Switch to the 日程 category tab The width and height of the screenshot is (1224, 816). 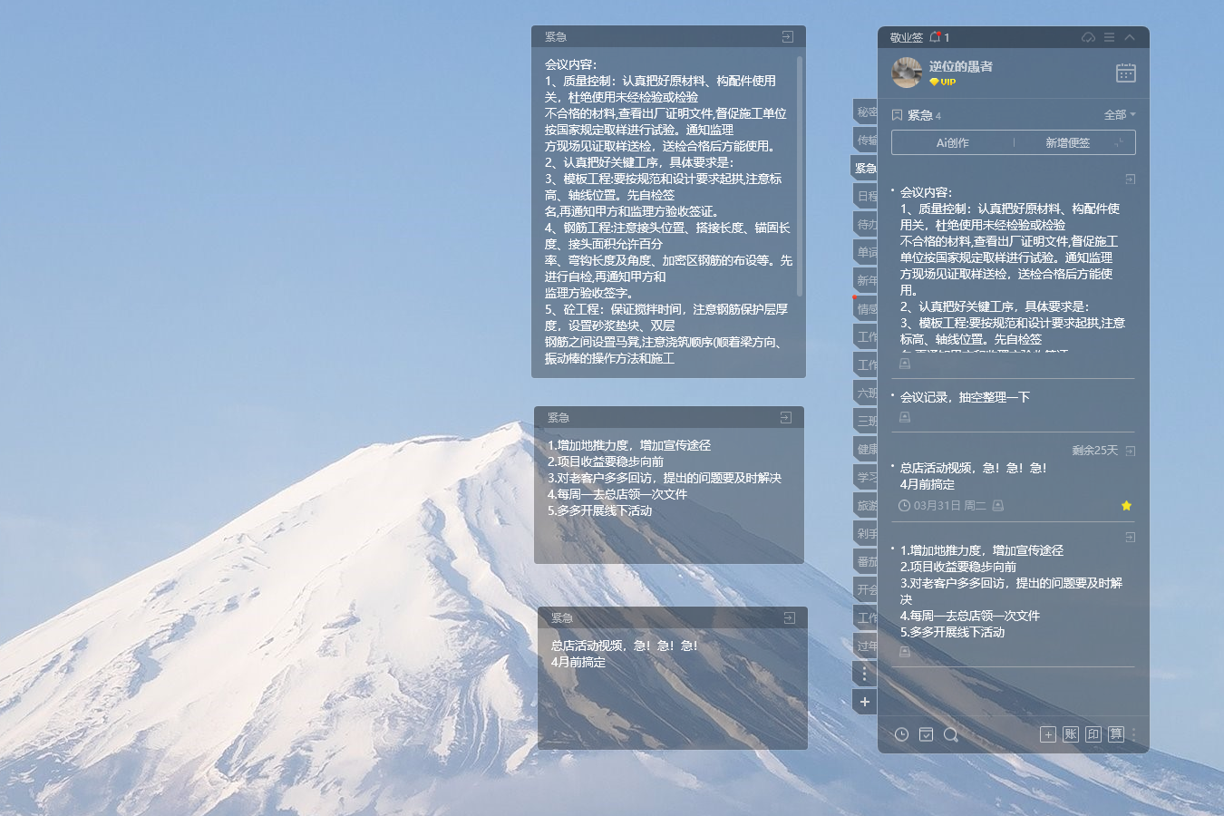coord(864,195)
